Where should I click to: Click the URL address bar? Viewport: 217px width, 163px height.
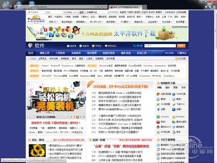55,7
